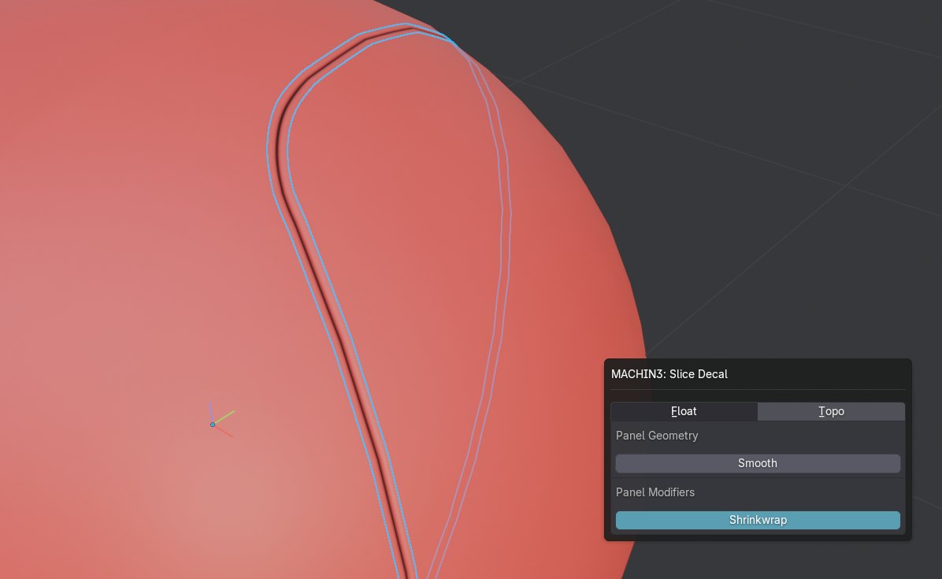
Task: Click the Panel Geometry label
Action: [x=657, y=436]
